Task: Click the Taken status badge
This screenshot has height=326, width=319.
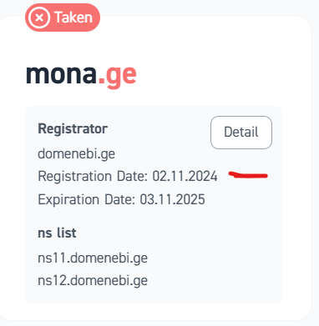Action: (63, 18)
